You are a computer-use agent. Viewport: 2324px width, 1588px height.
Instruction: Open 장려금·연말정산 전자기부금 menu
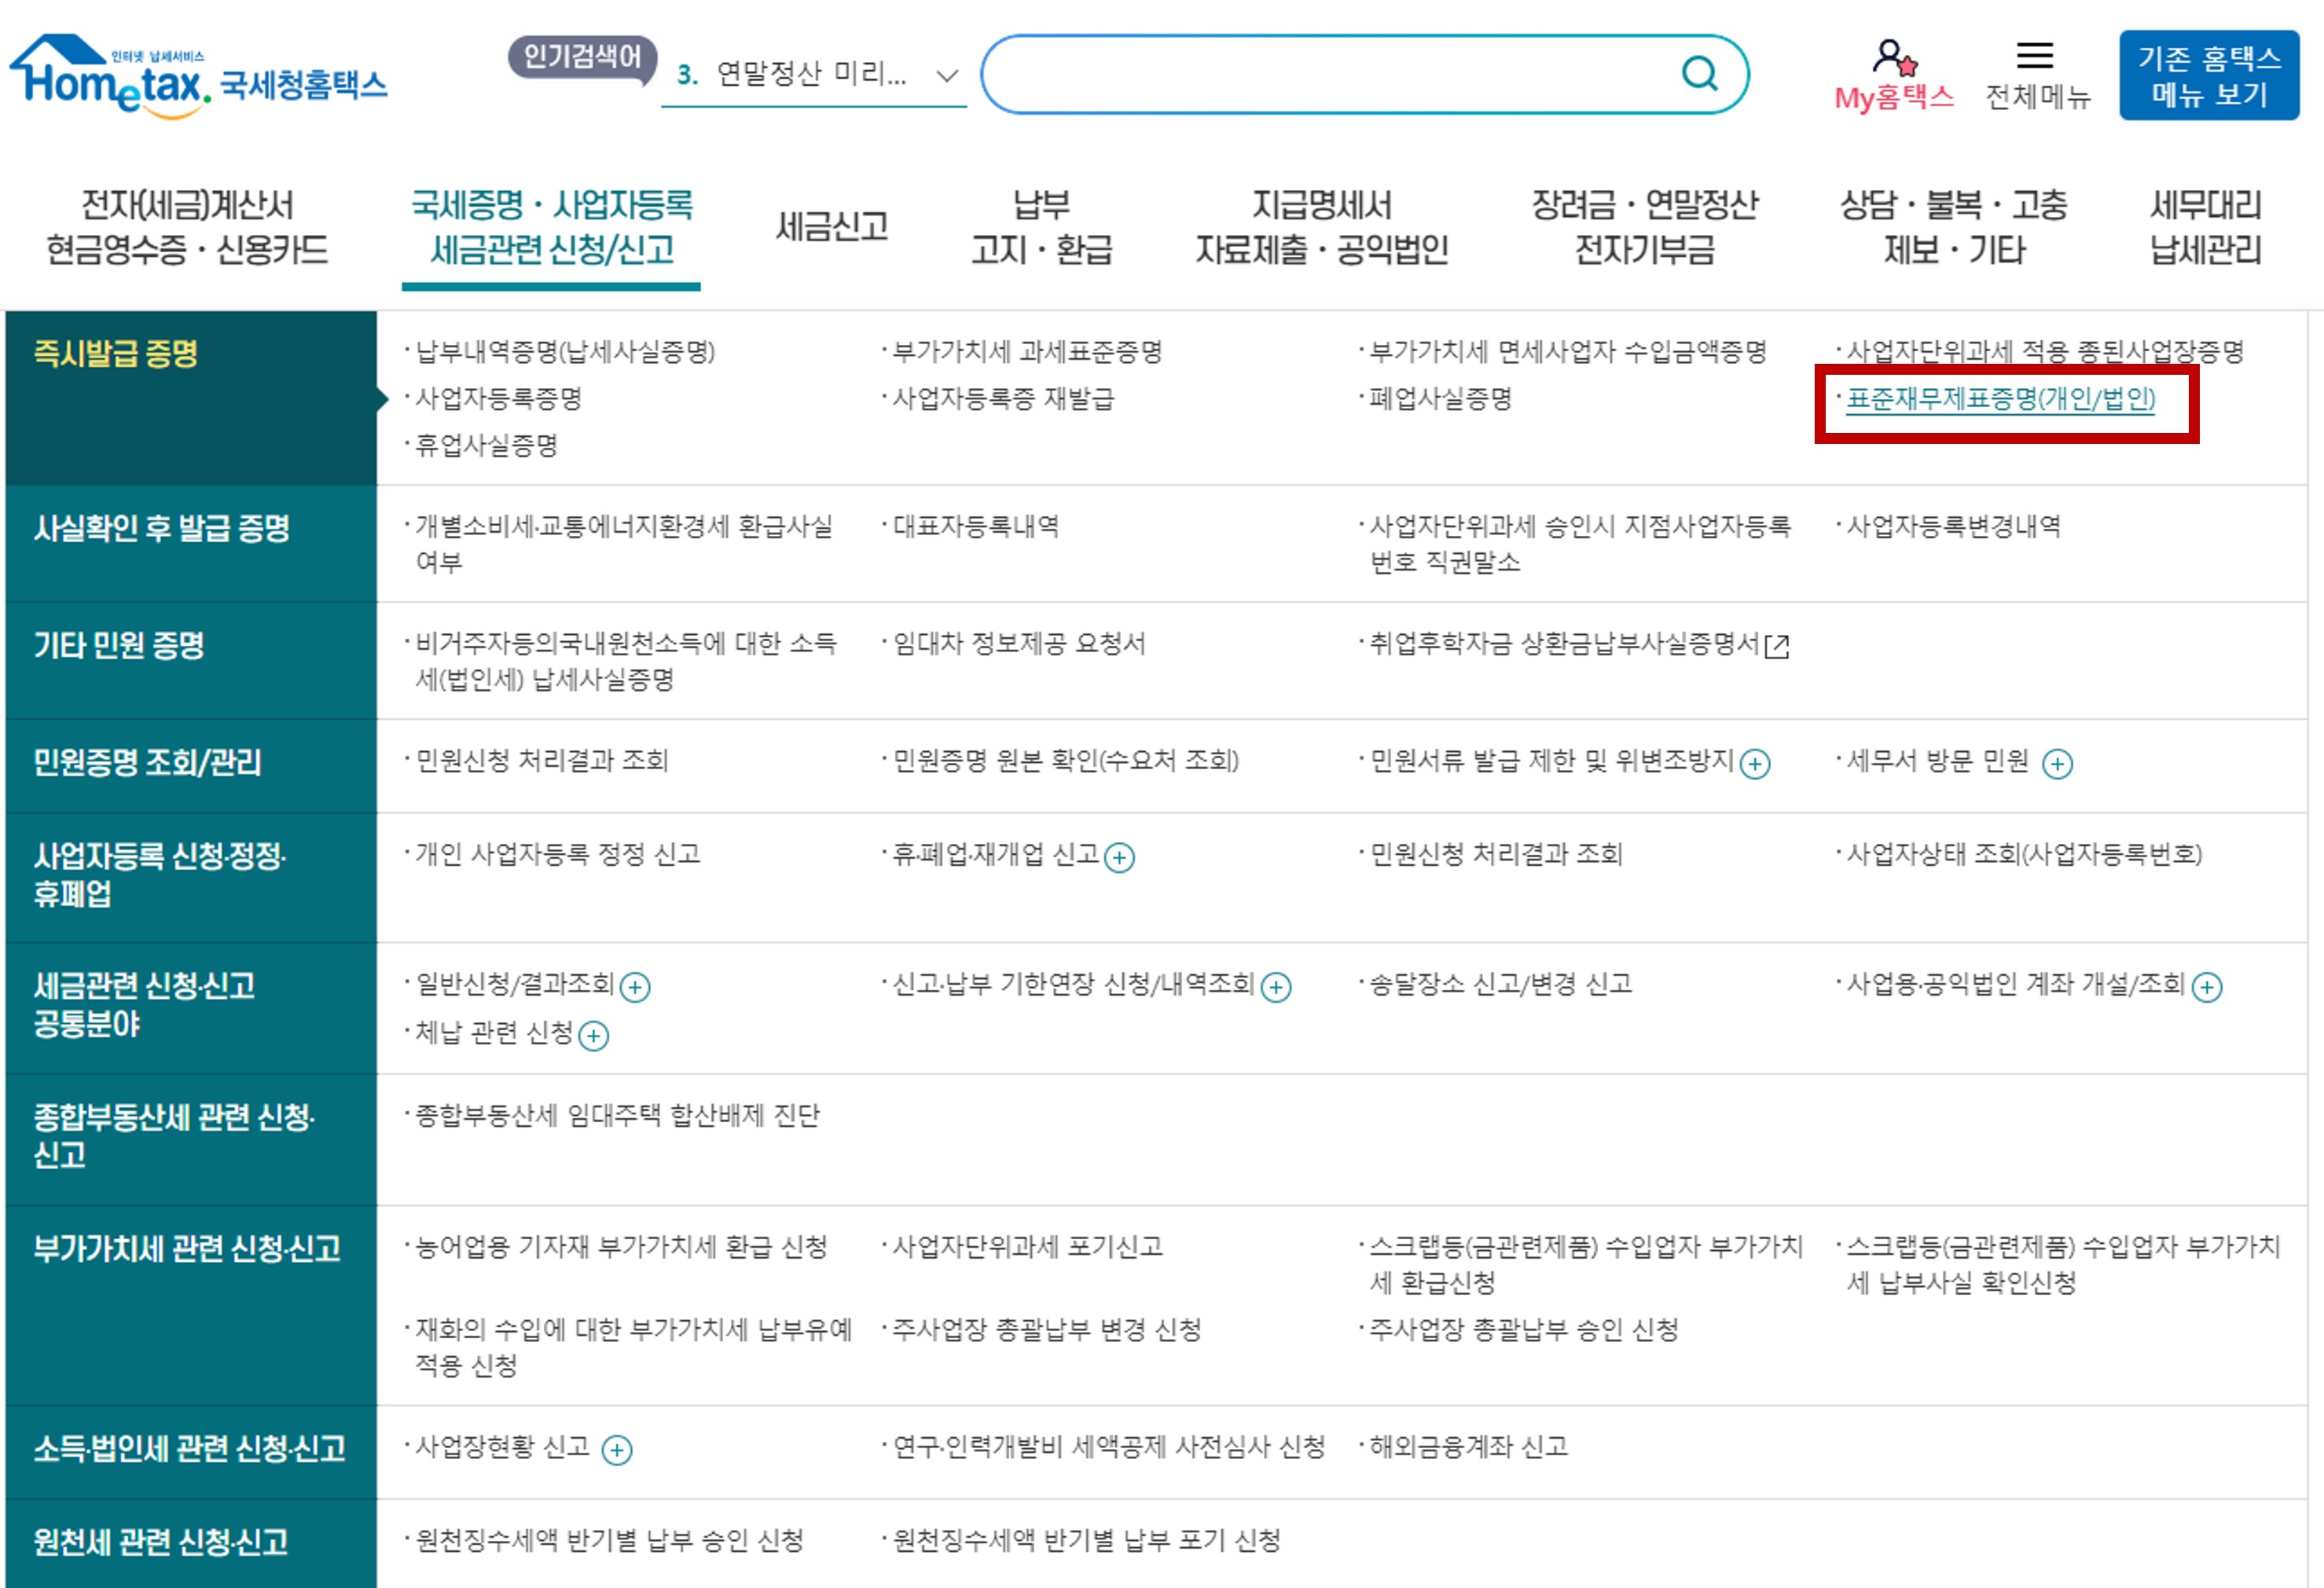(1644, 227)
